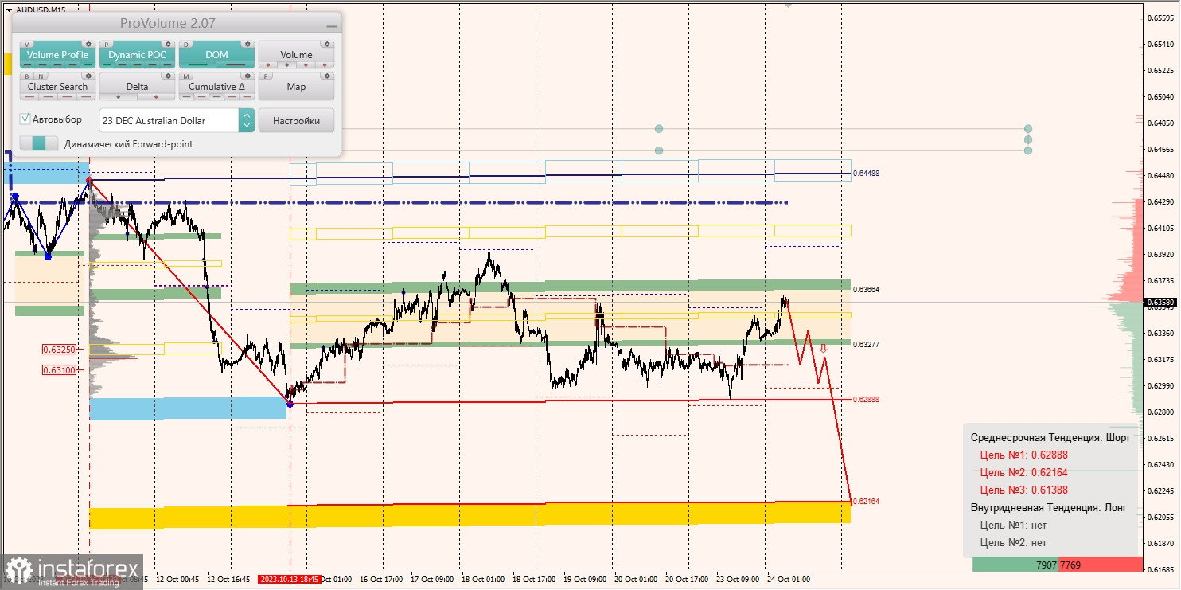Open the AUDUSD,M15 chart menu triangle
Viewport: 1181px width, 590px height.
tap(9, 10)
